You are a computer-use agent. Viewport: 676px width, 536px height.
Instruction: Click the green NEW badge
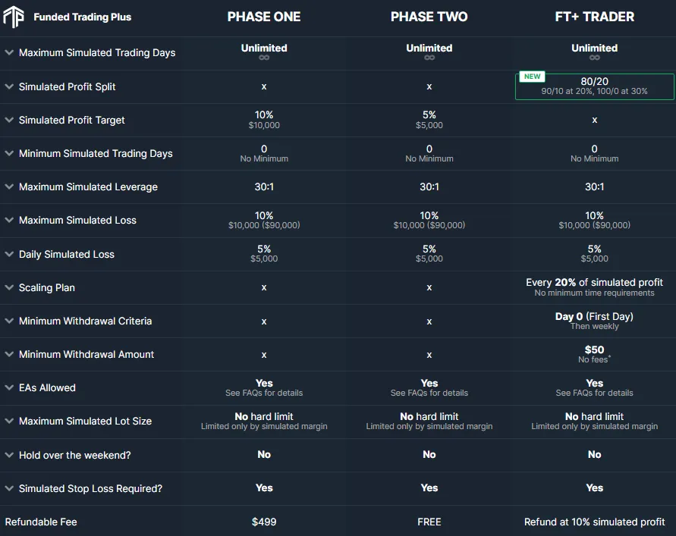tap(532, 76)
